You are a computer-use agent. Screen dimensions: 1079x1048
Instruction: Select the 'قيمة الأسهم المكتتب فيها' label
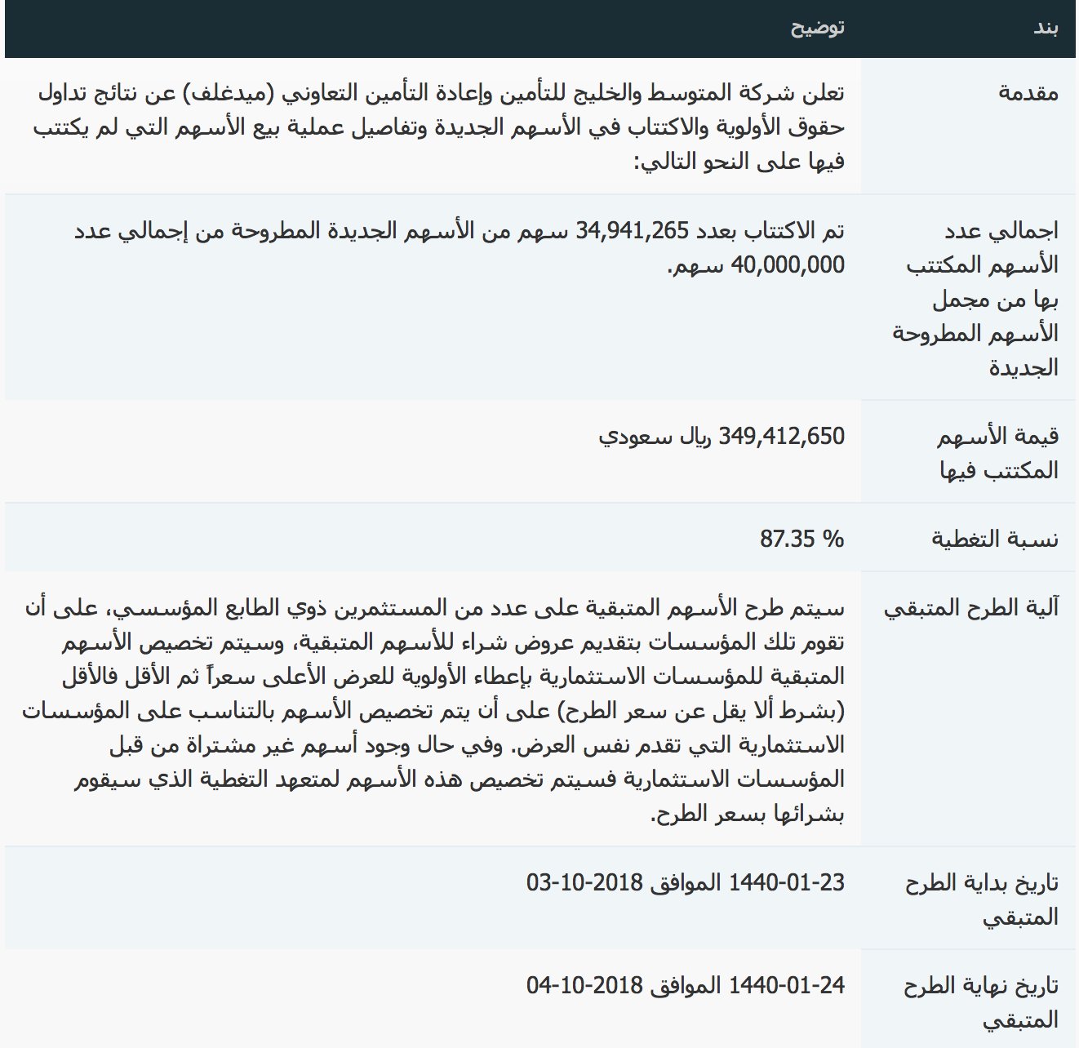click(997, 453)
